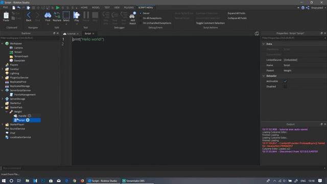Screen dimensions: 327x184
Task: Switch to the tutorial document tab
Action: pyautogui.click(x=71, y=34)
